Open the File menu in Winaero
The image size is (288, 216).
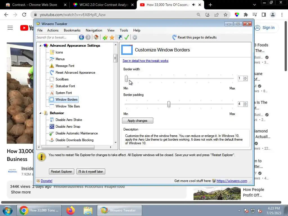40,30
